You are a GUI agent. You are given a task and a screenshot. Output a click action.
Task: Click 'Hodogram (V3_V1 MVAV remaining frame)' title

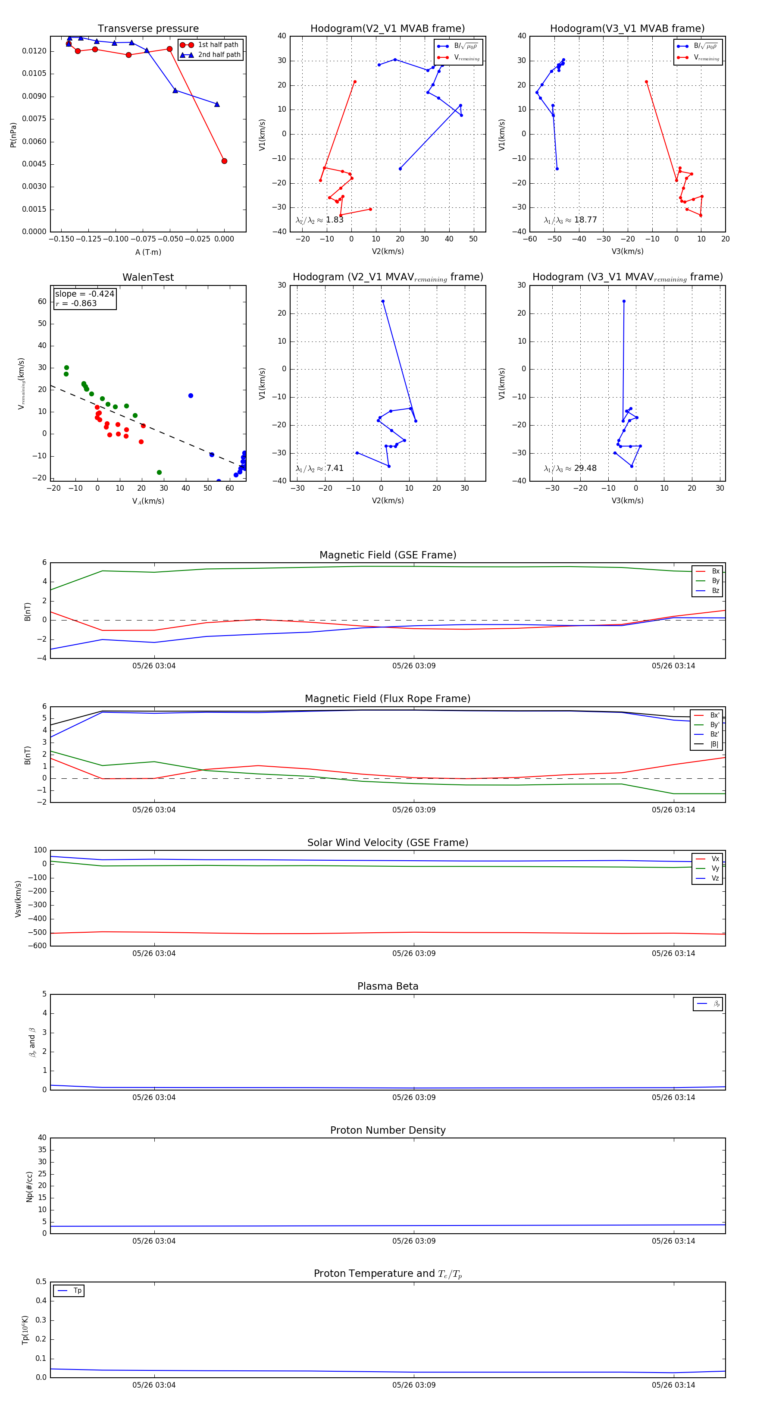pyautogui.click(x=627, y=277)
